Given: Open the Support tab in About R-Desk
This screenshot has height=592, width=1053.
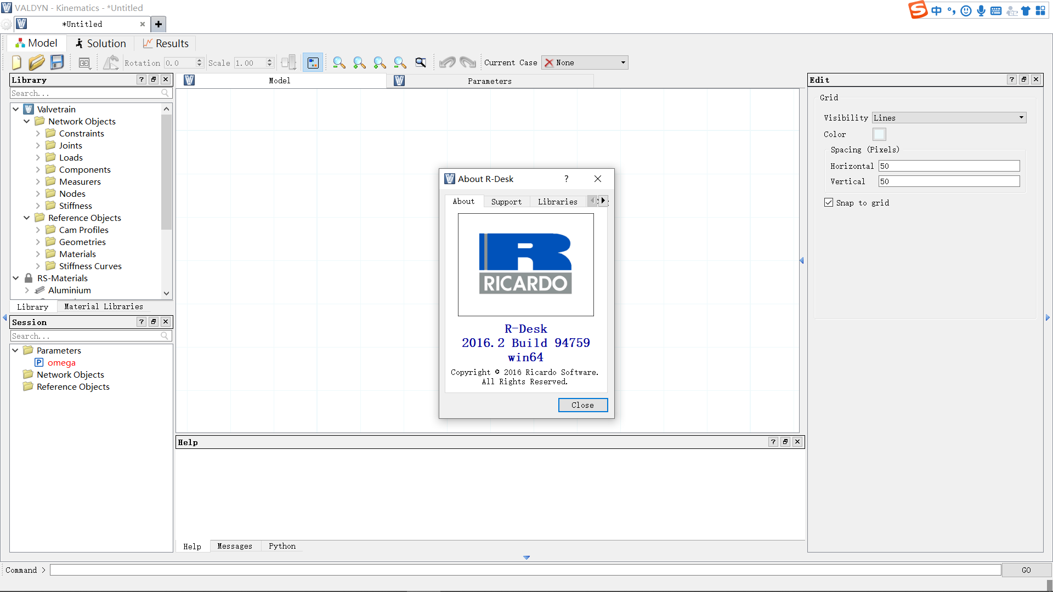Looking at the screenshot, I should pyautogui.click(x=506, y=202).
